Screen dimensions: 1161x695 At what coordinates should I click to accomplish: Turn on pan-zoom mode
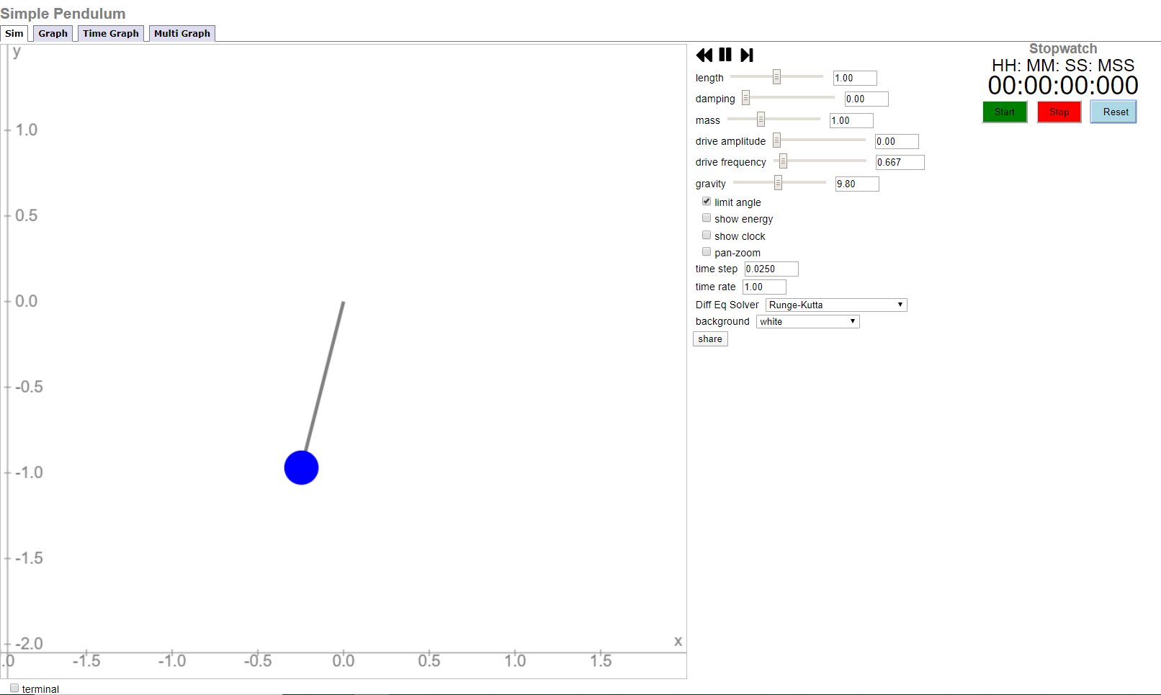[707, 251]
